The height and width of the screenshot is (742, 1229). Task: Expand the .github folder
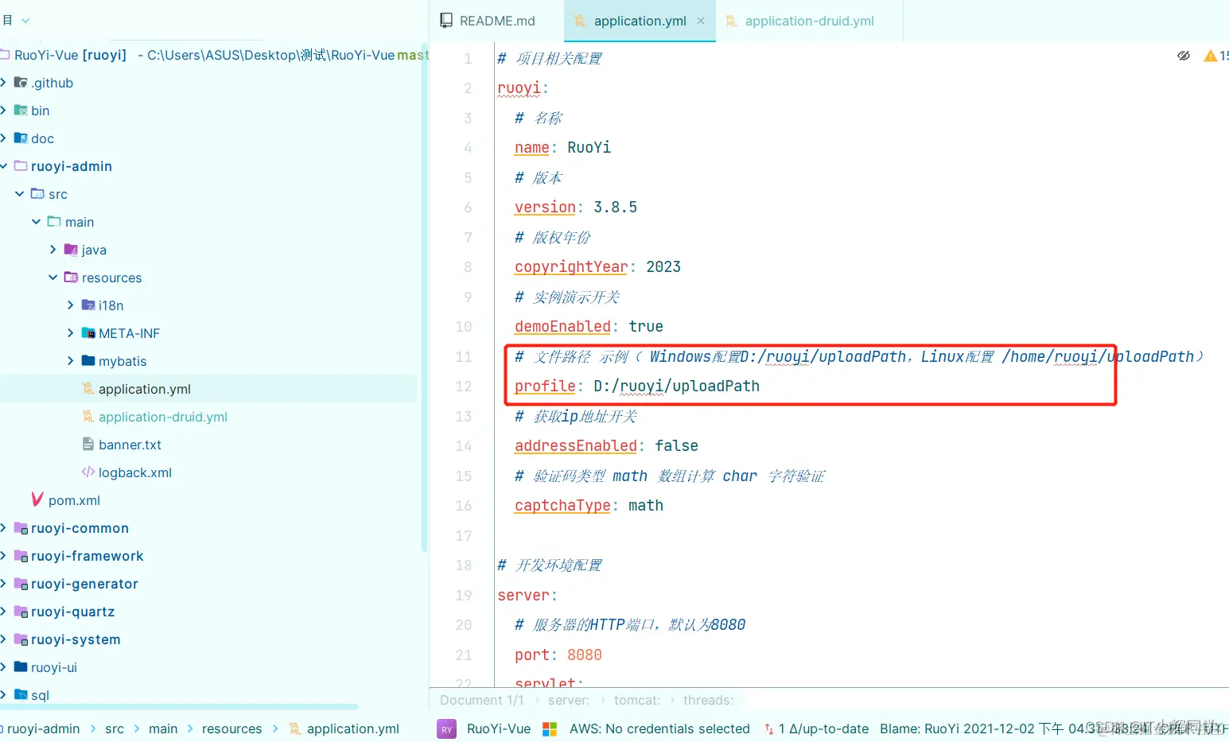tap(4, 83)
